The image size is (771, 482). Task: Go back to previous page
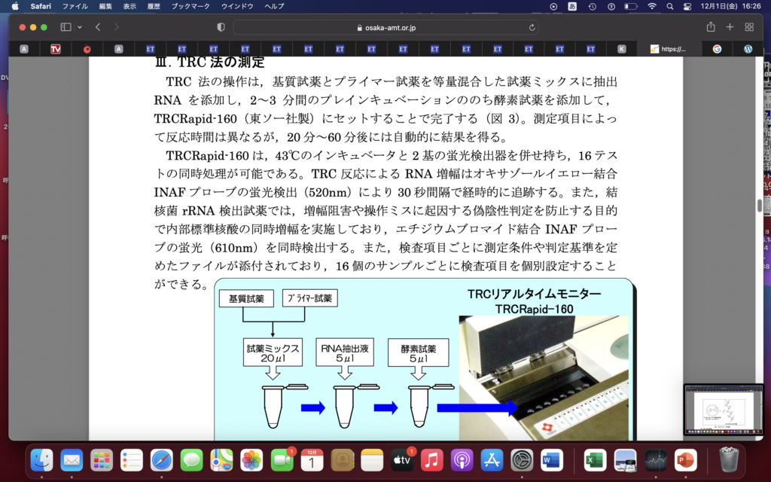coord(98,27)
